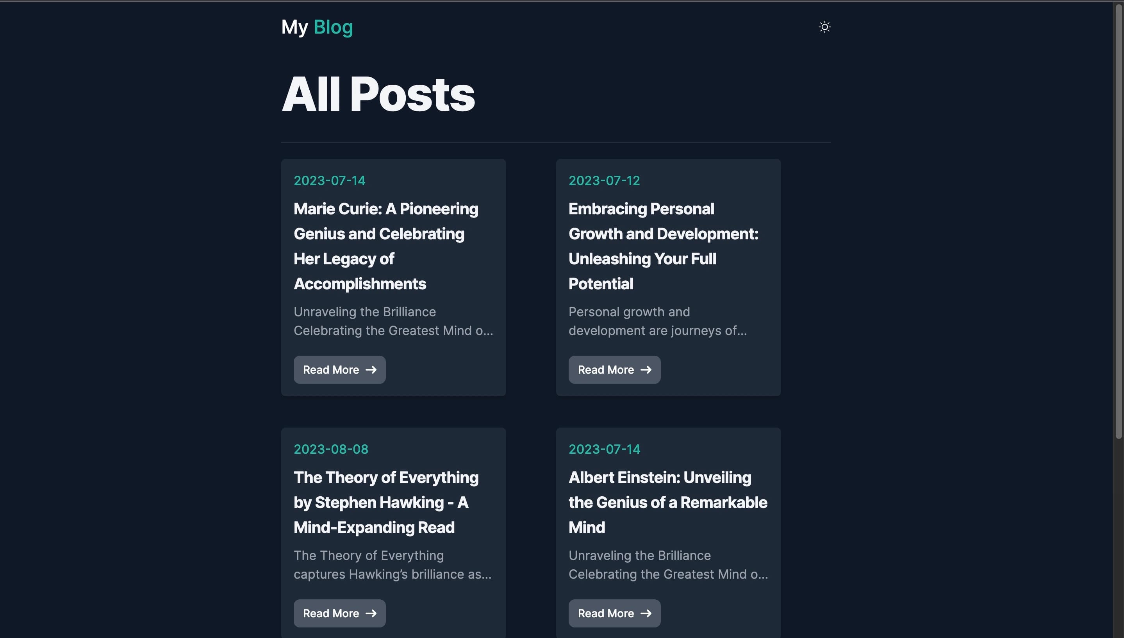Toggle light mode with the sun icon

click(824, 27)
